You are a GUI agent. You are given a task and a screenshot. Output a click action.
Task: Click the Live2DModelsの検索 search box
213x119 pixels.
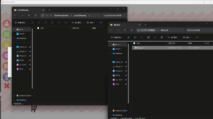pyautogui.click(x=114, y=16)
